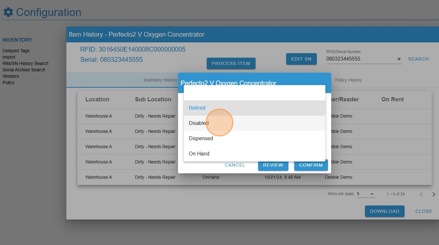Open Policy in sidebar
Screen dimensions: 439x245
tap(8, 83)
